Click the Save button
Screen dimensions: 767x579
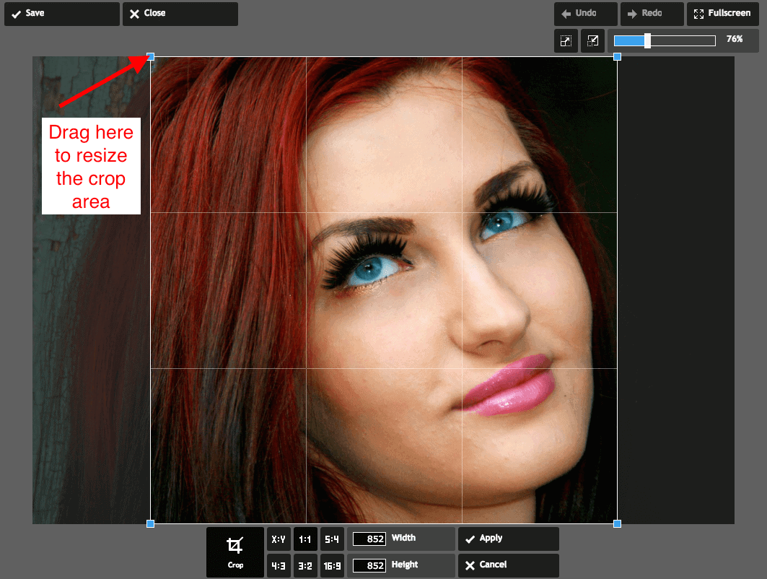[x=61, y=14]
